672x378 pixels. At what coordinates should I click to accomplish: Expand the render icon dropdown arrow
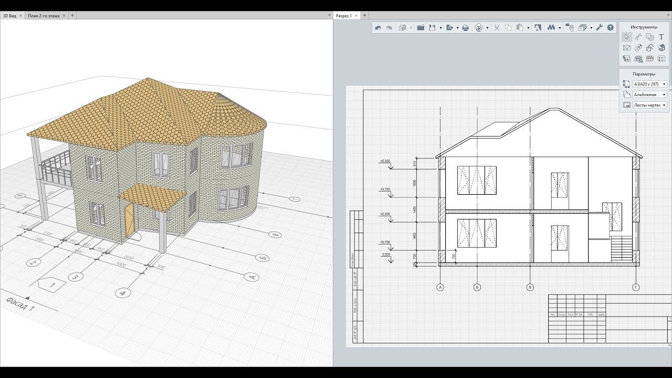coord(487,28)
